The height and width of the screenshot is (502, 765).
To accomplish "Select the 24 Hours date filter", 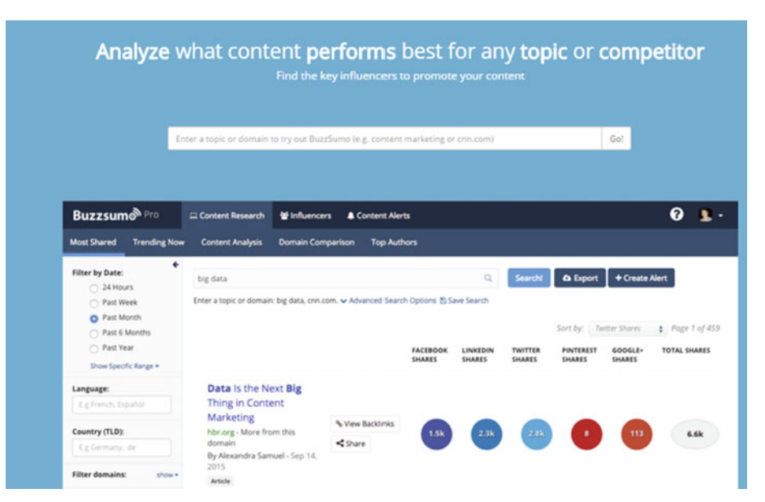I will pos(93,288).
